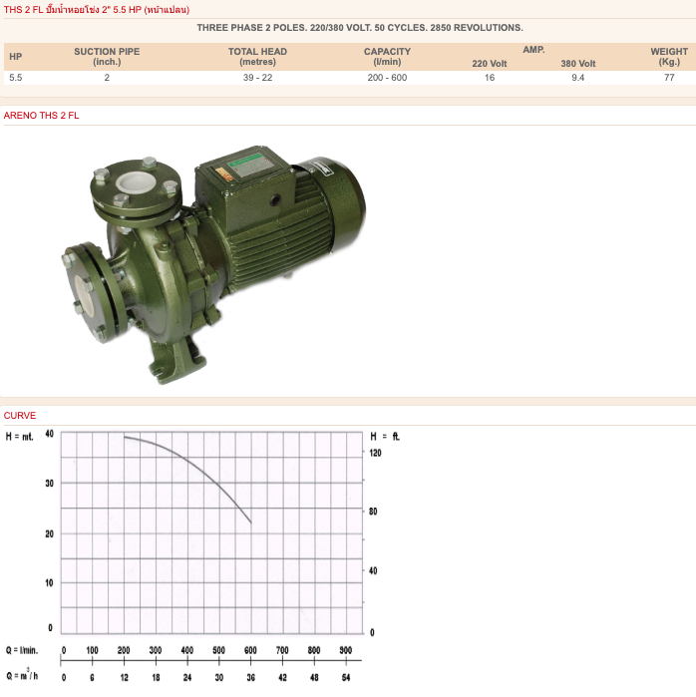Click the 380 Volt amp value 9.4
The width and height of the screenshot is (696, 697).
[x=577, y=78]
